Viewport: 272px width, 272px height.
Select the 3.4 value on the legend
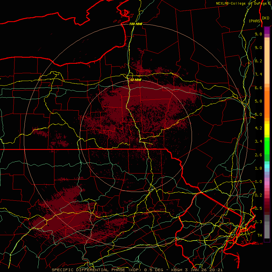(x=258, y=141)
